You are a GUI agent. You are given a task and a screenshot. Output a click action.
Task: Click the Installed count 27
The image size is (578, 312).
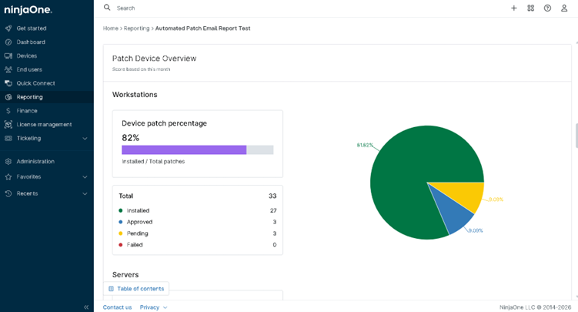tap(273, 210)
